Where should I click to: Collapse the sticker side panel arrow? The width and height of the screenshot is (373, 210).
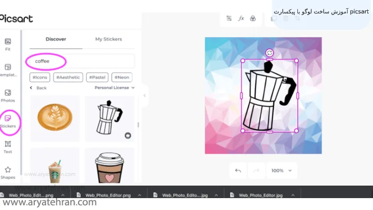[x=145, y=96]
